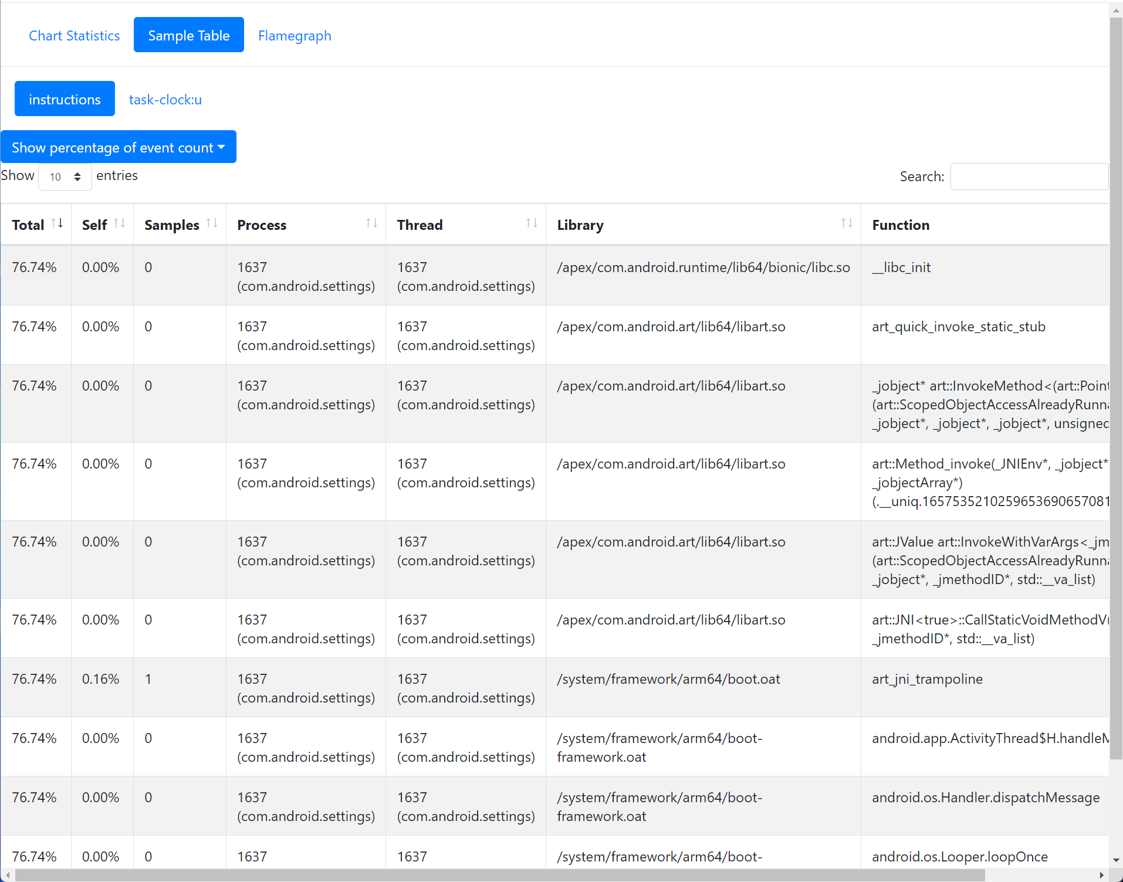
Task: Select the Sample Table tab
Action: pyautogui.click(x=189, y=36)
